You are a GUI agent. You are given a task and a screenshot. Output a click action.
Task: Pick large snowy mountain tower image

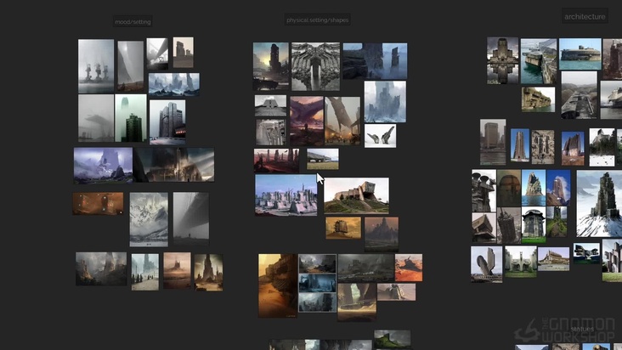tap(599, 204)
